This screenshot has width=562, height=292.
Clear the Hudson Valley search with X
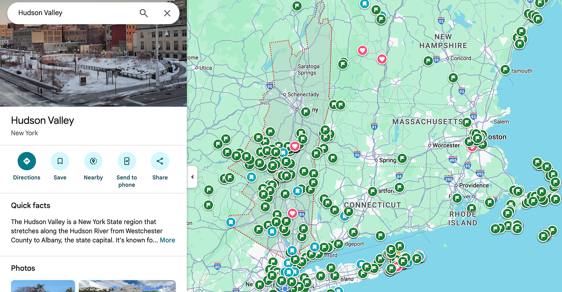[x=167, y=13]
